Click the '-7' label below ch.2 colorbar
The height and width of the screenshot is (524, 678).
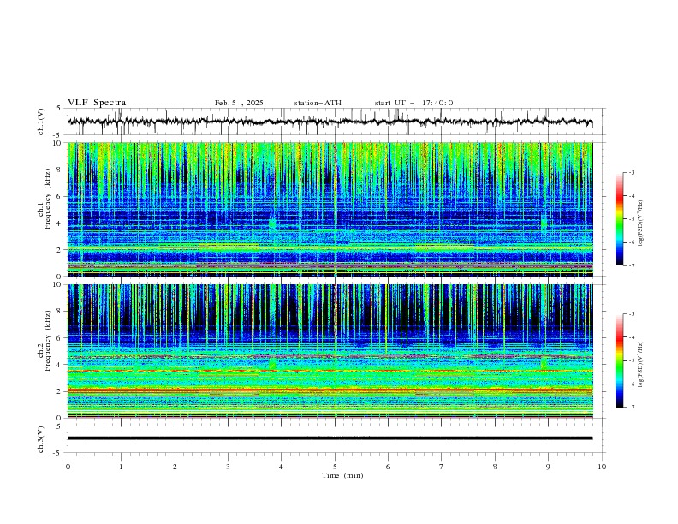pyautogui.click(x=631, y=408)
